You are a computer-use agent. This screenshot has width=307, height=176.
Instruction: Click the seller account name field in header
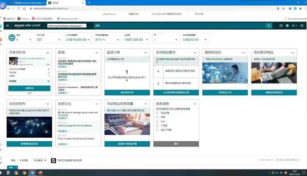tap(67, 26)
